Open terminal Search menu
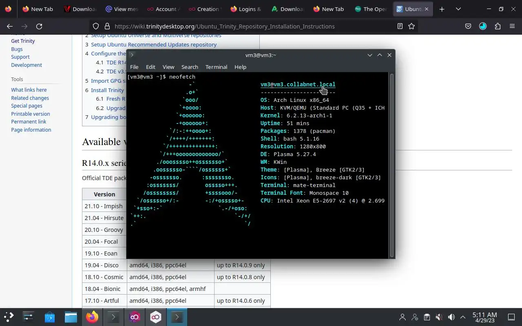Viewport: 522px width, 326px height. [190, 67]
